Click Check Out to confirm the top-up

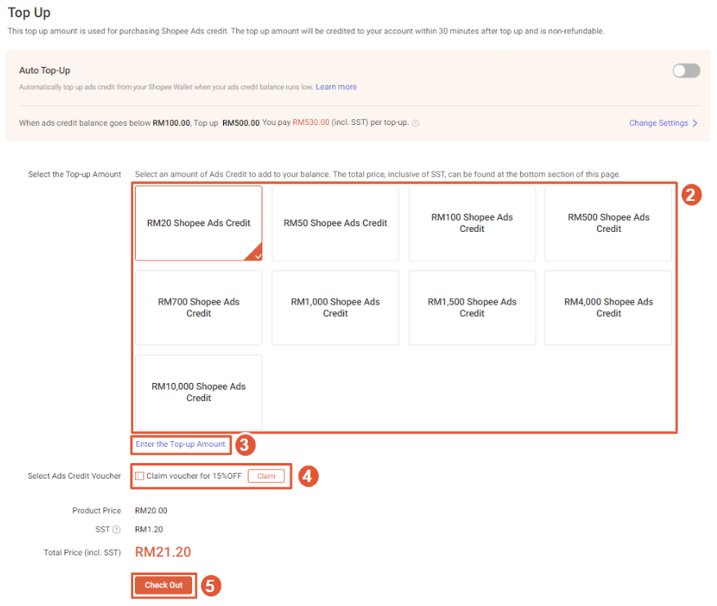(x=163, y=585)
